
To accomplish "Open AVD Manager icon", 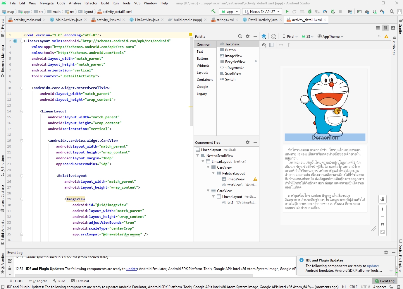I will click(375, 11).
